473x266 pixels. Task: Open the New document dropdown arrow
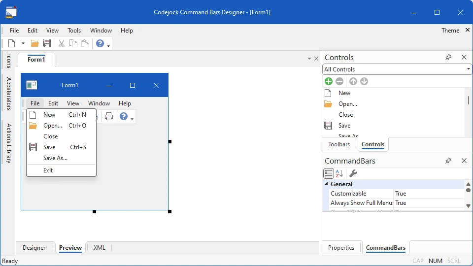coord(23,43)
